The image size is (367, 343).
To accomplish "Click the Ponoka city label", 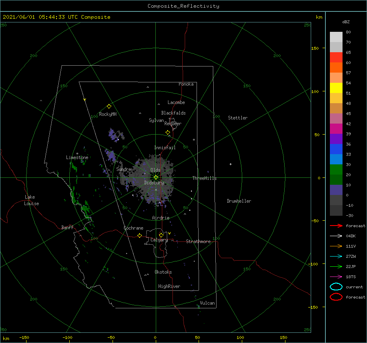I will click(x=186, y=84).
